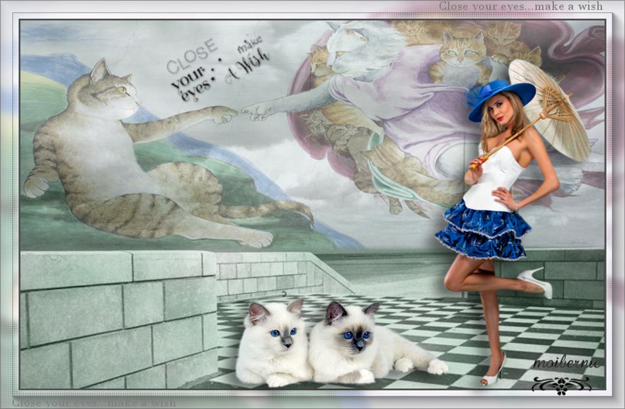625x409 pixels.
Task: Click the top-right "Close your eyes...make a wish" title
Action: (x=521, y=7)
